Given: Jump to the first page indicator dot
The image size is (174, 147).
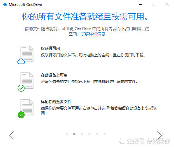Looking at the screenshot, I should [67, 134].
